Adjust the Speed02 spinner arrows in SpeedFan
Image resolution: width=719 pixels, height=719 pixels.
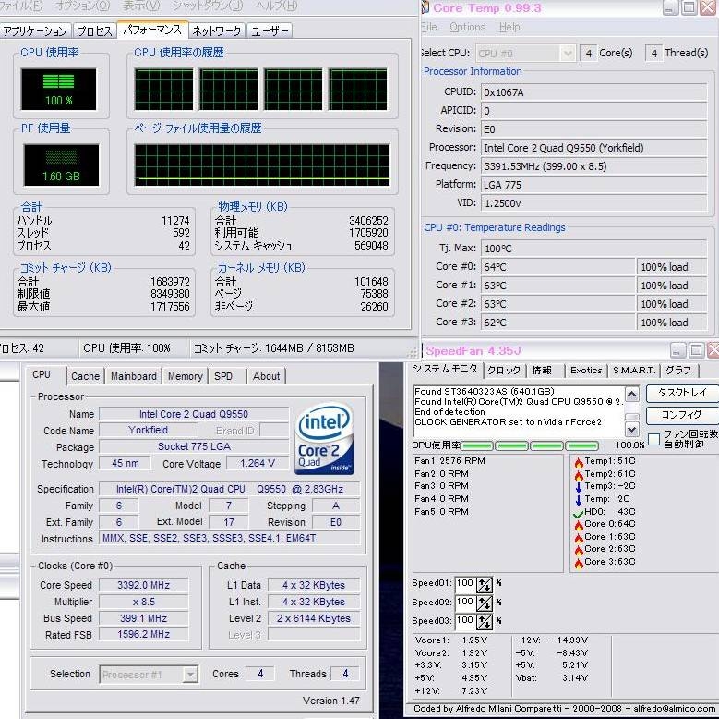coord(485,603)
